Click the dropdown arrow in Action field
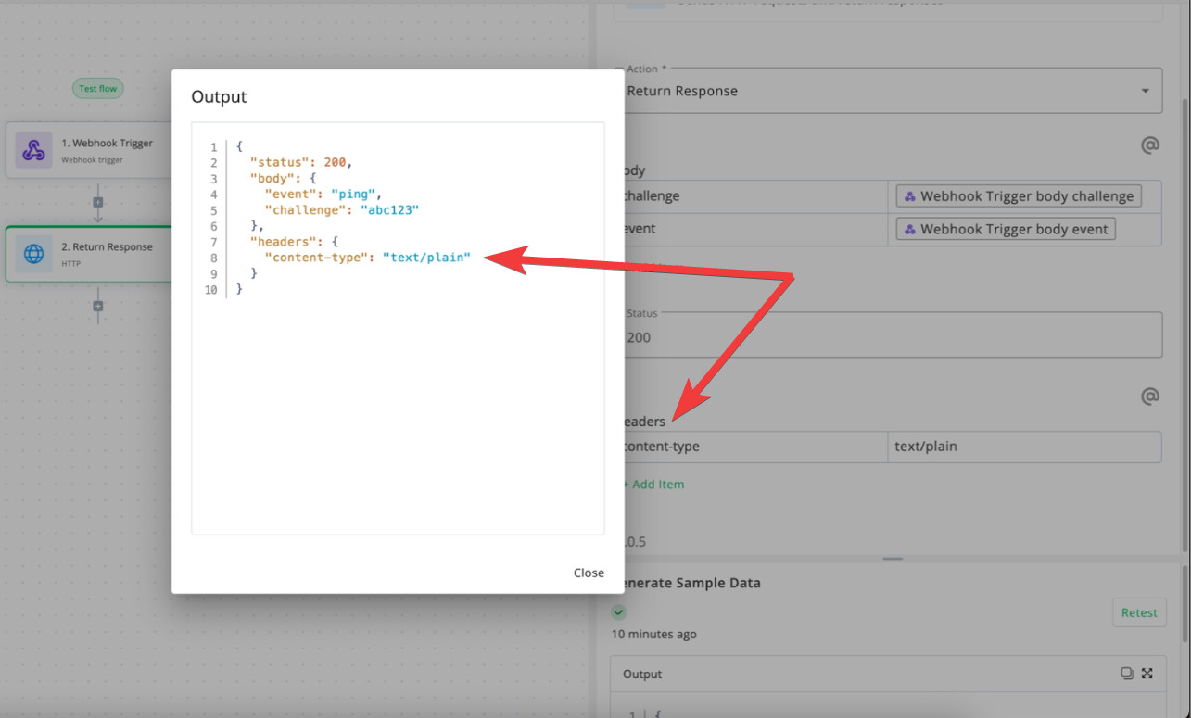The image size is (1191, 718). click(x=1146, y=91)
